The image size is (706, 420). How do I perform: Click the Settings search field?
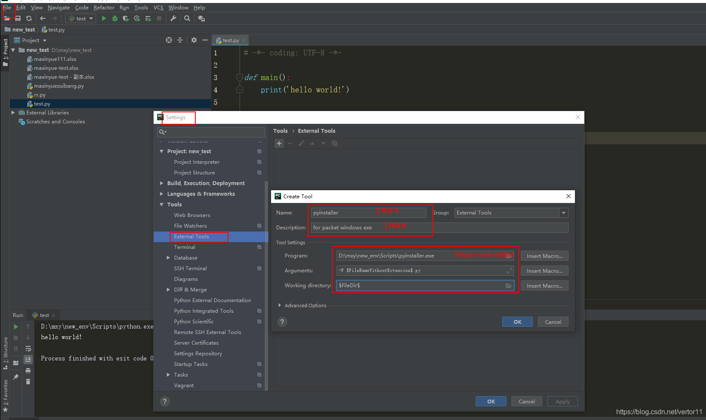click(x=211, y=132)
